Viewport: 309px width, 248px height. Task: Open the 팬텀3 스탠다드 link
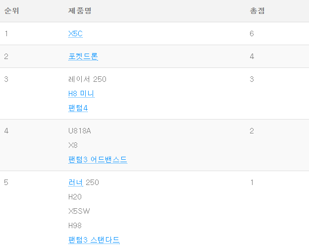[x=94, y=240]
